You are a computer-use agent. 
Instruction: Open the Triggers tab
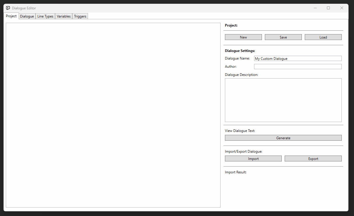click(80, 16)
